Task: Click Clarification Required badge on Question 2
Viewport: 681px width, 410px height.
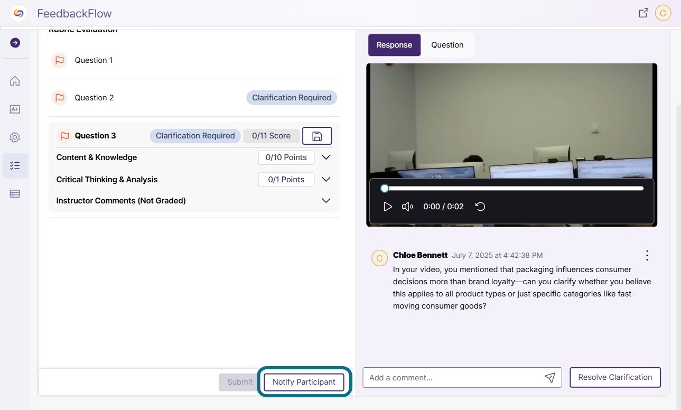Action: 292,98
